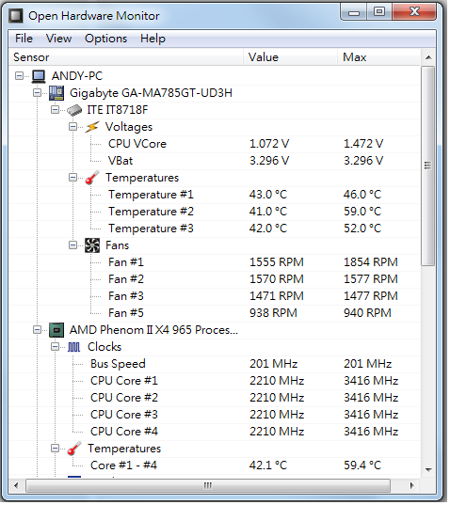Select the Fan #3 row

216,297
